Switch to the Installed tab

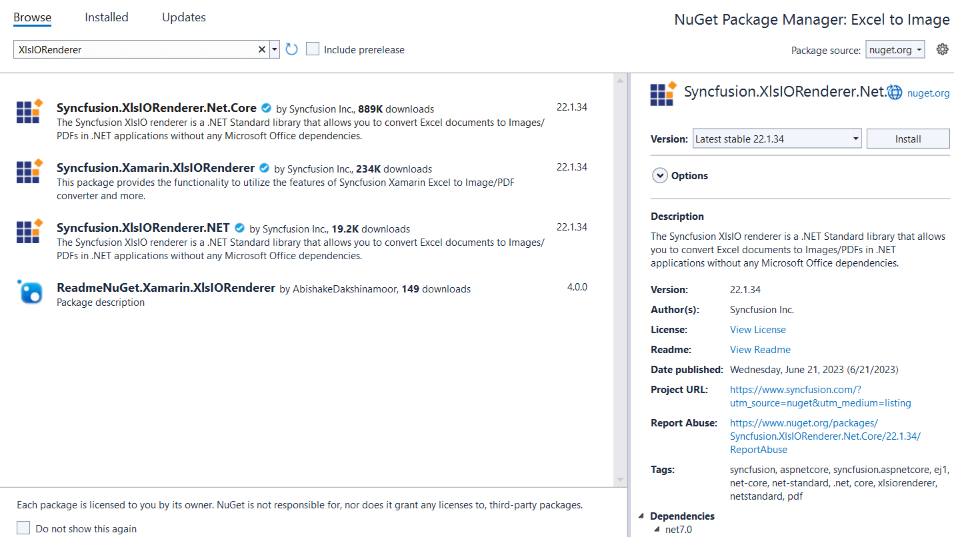click(107, 17)
